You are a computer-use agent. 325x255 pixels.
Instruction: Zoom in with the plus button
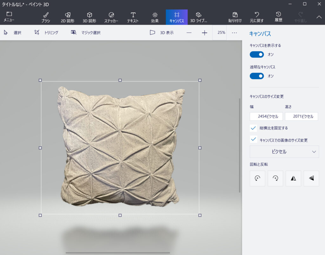205,33
